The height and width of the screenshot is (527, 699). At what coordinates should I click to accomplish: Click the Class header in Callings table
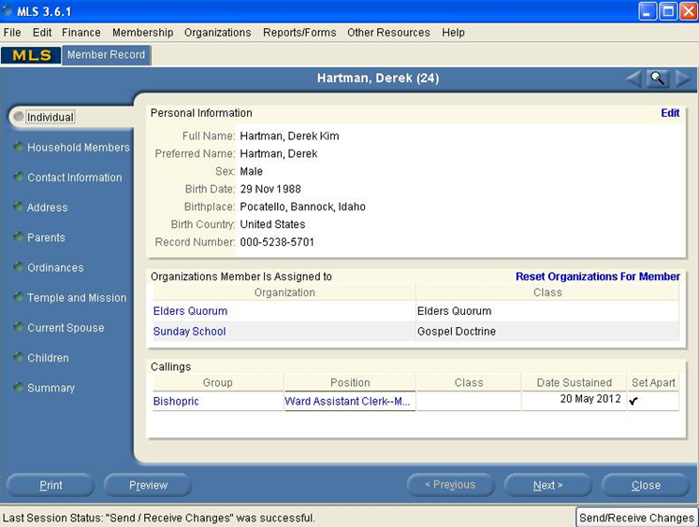(x=469, y=382)
